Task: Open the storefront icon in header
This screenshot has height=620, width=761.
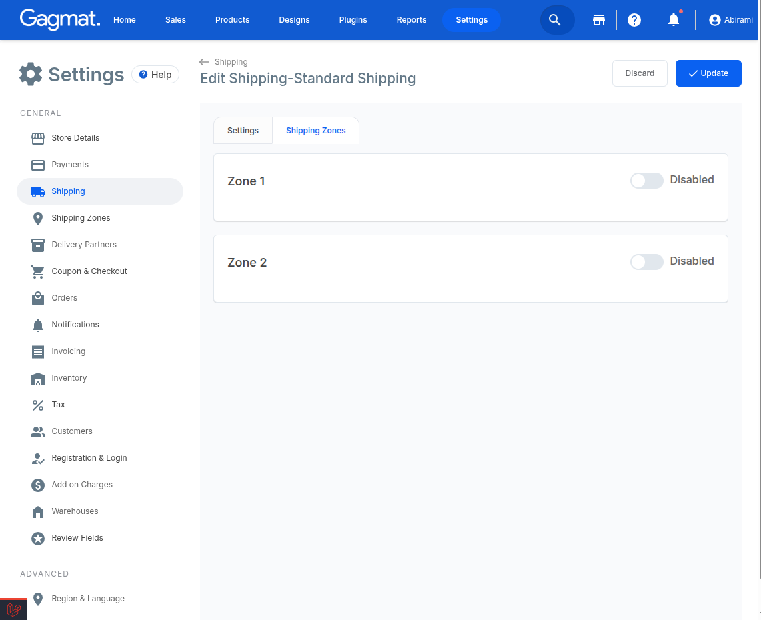Action: (x=599, y=20)
